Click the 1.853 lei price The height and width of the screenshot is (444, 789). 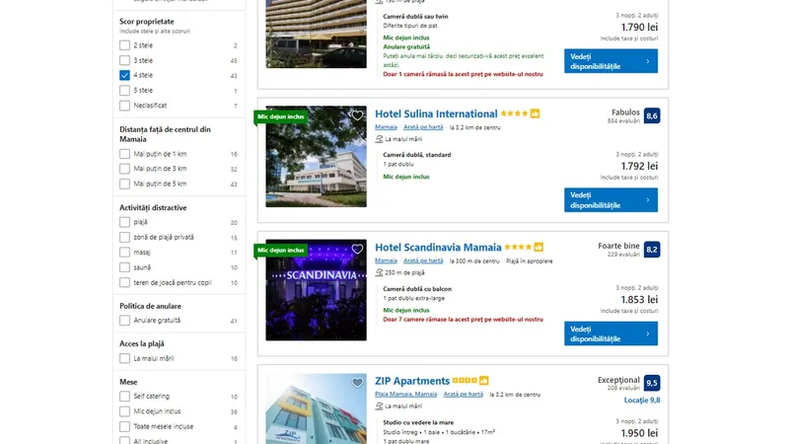(x=639, y=300)
